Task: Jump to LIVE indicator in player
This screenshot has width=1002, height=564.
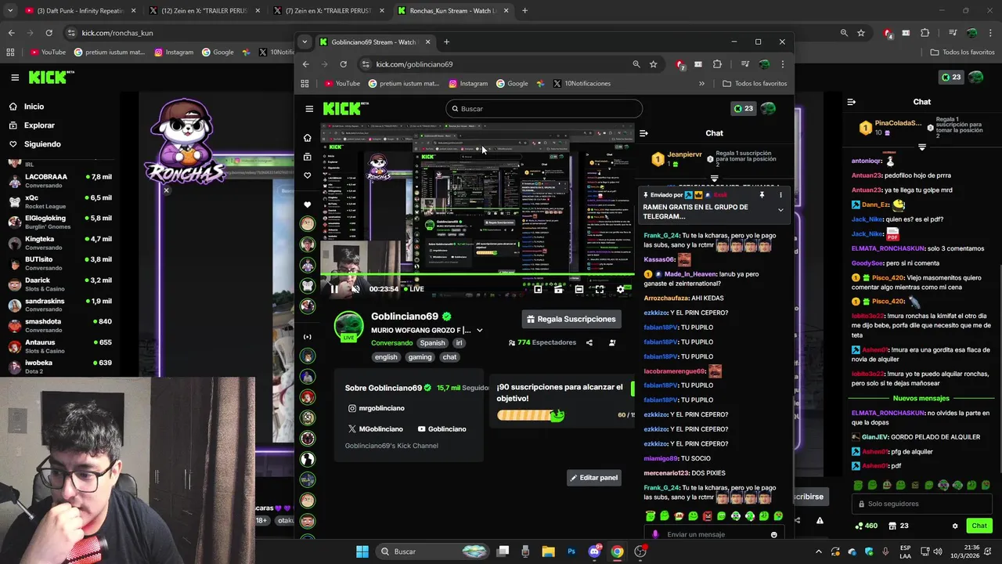Action: pos(414,289)
